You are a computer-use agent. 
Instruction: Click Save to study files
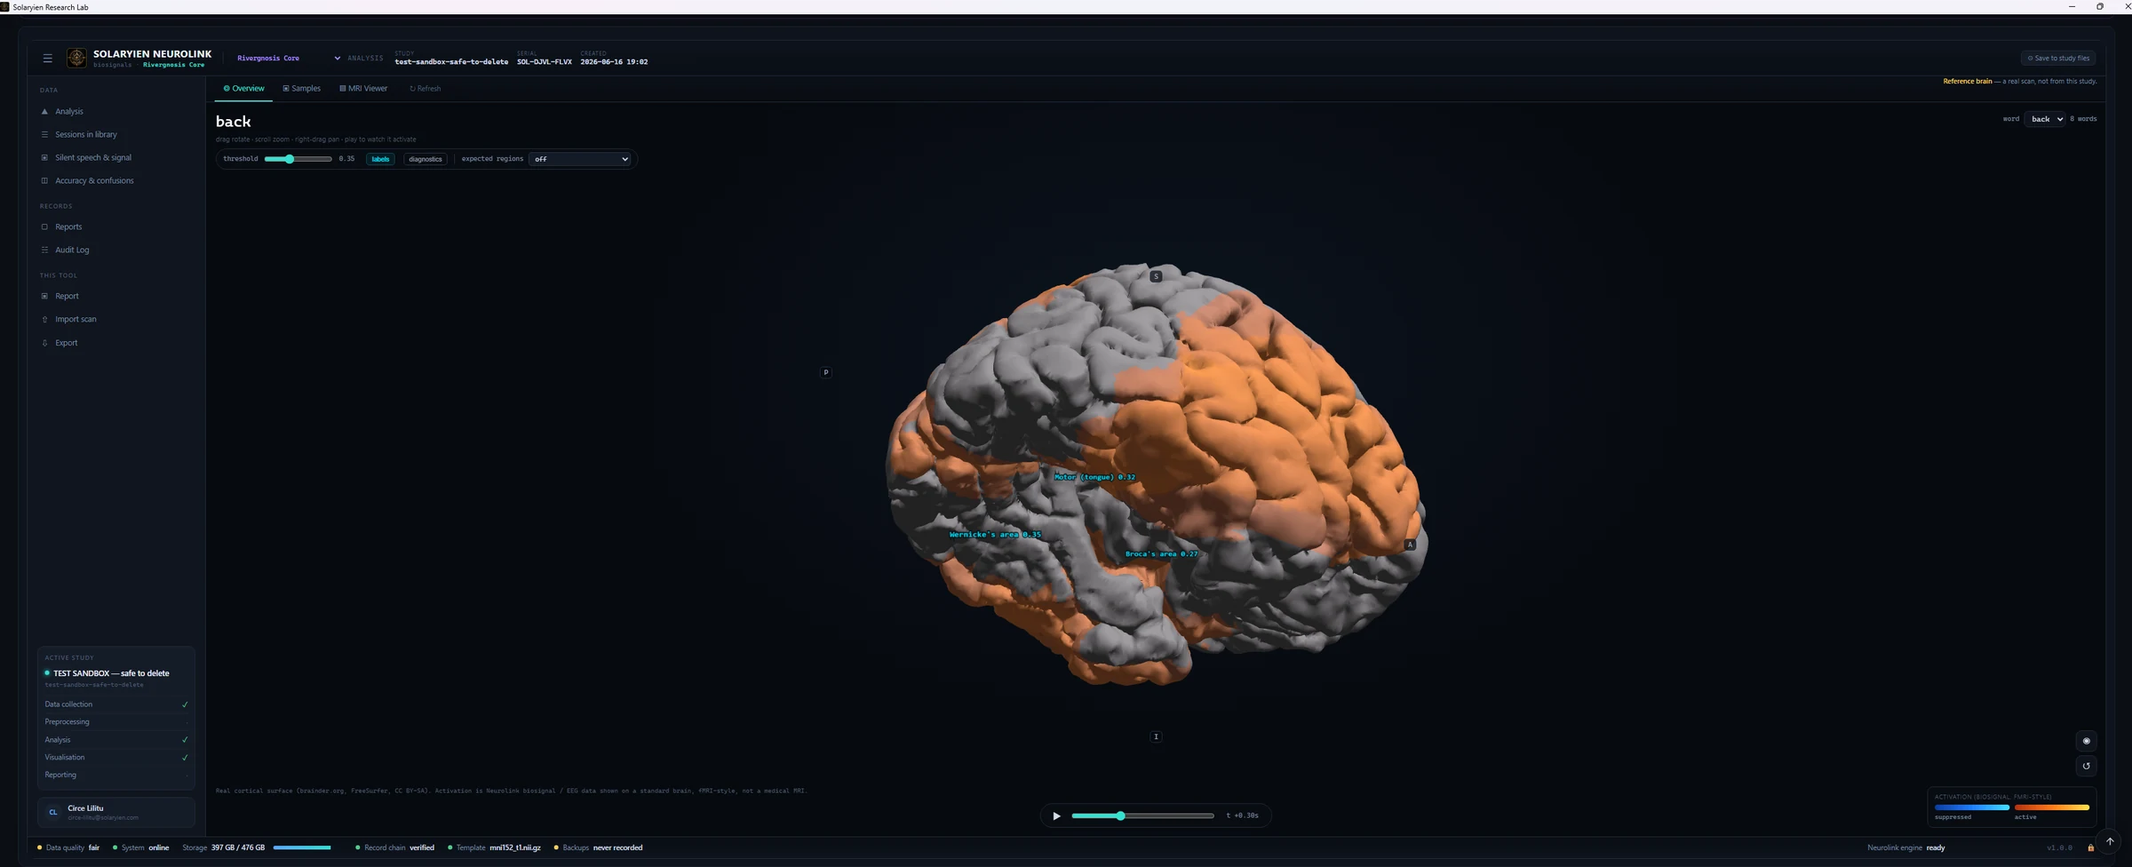click(x=2058, y=59)
